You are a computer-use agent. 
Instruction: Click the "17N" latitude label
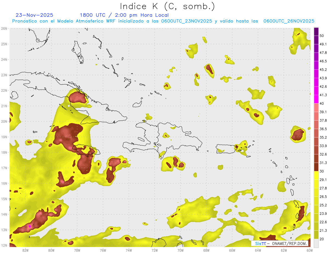coord(4,168)
